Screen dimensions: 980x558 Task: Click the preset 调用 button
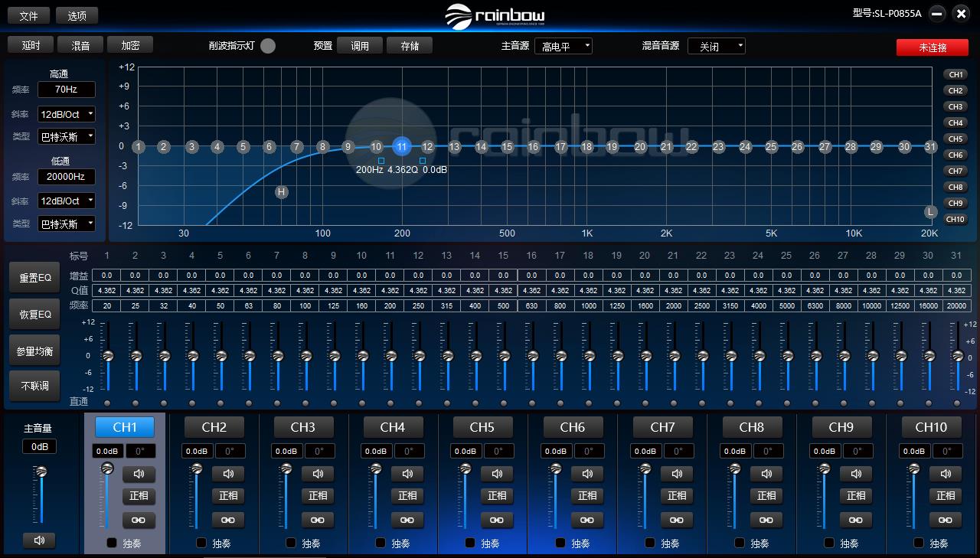click(x=360, y=46)
